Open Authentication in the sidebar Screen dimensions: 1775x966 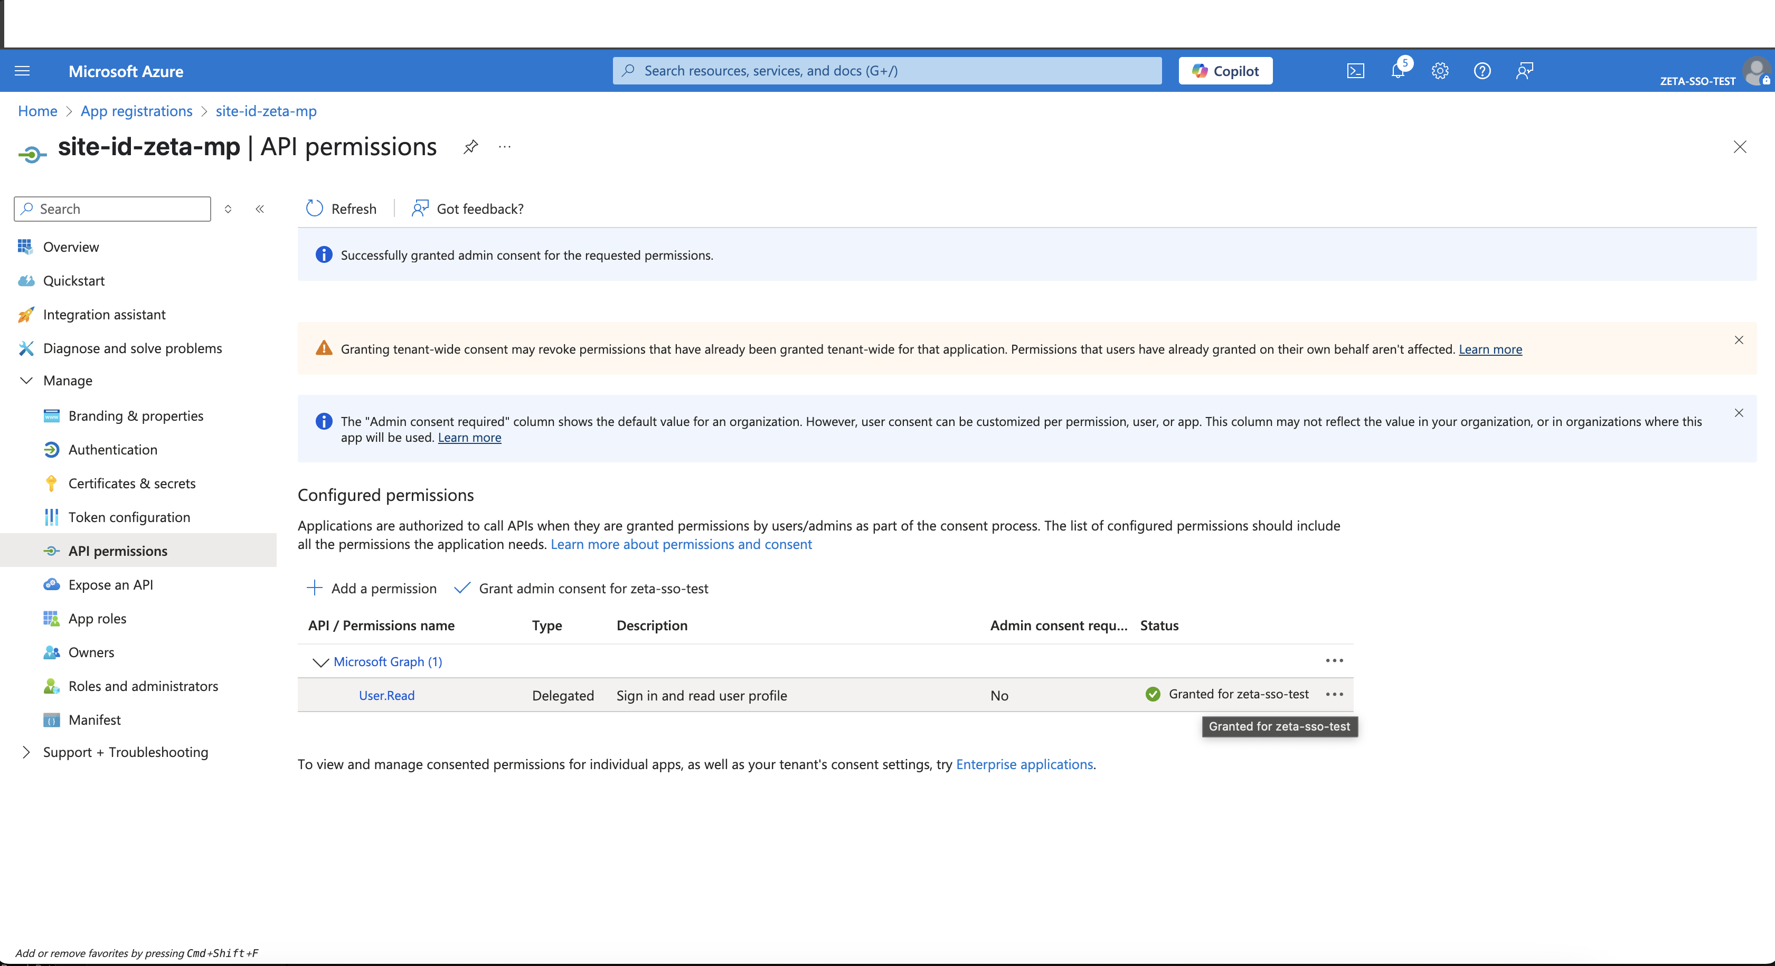tap(113, 449)
